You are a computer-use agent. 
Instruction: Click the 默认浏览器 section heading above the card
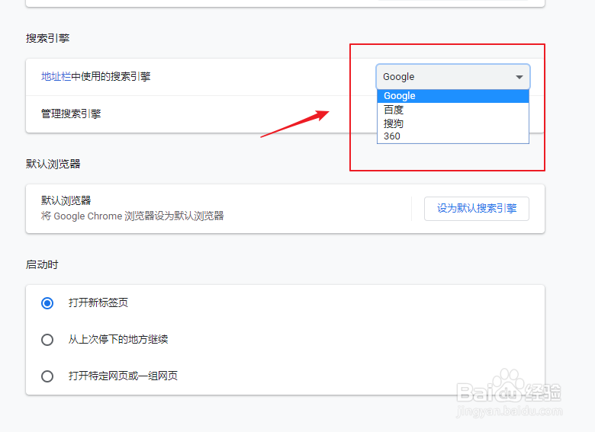point(53,164)
